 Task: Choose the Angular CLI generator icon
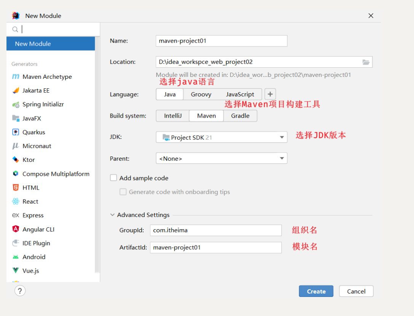[16, 229]
